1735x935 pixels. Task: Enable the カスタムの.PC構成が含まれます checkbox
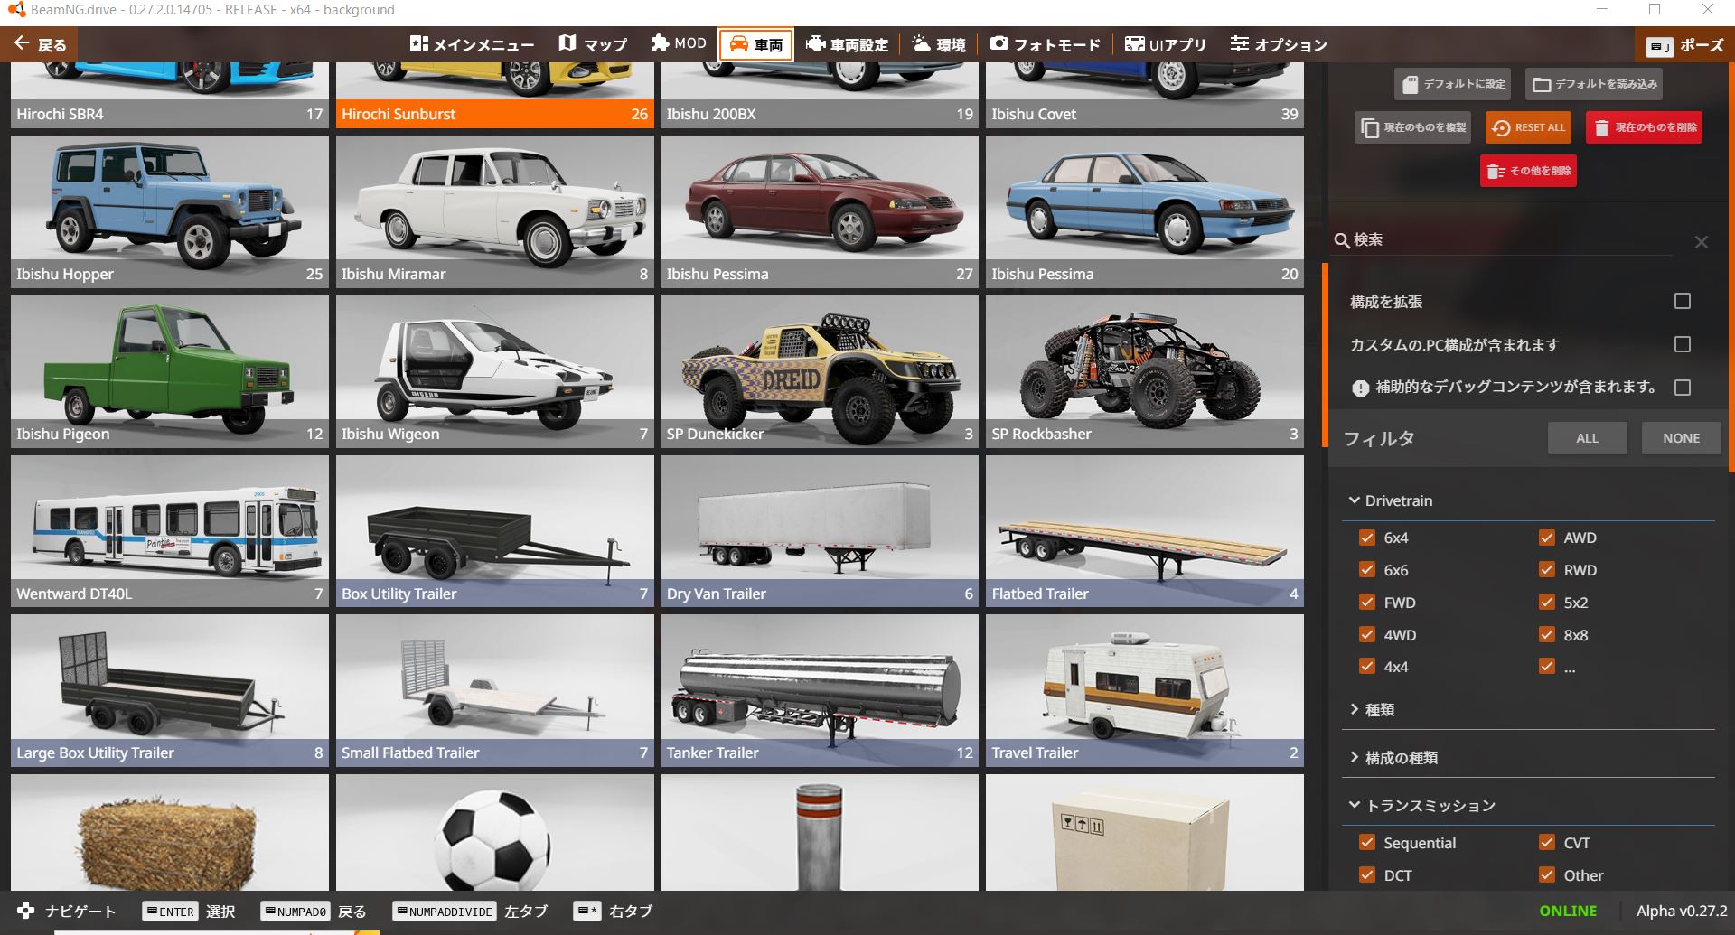1683,344
